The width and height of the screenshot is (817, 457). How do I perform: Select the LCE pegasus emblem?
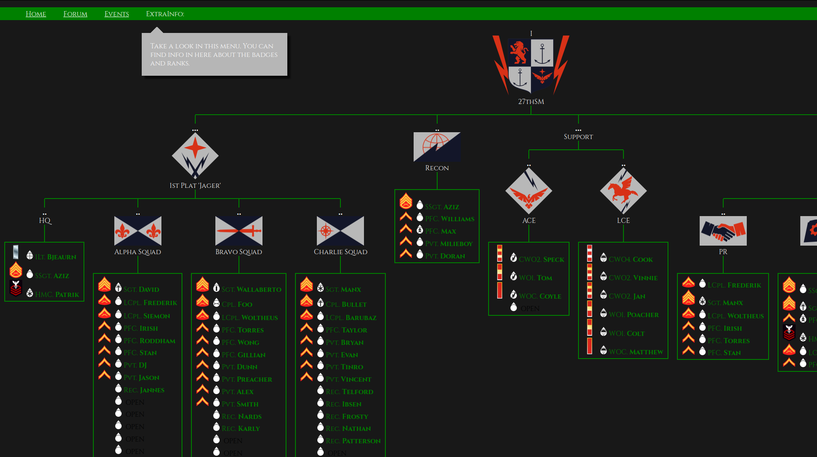623,191
